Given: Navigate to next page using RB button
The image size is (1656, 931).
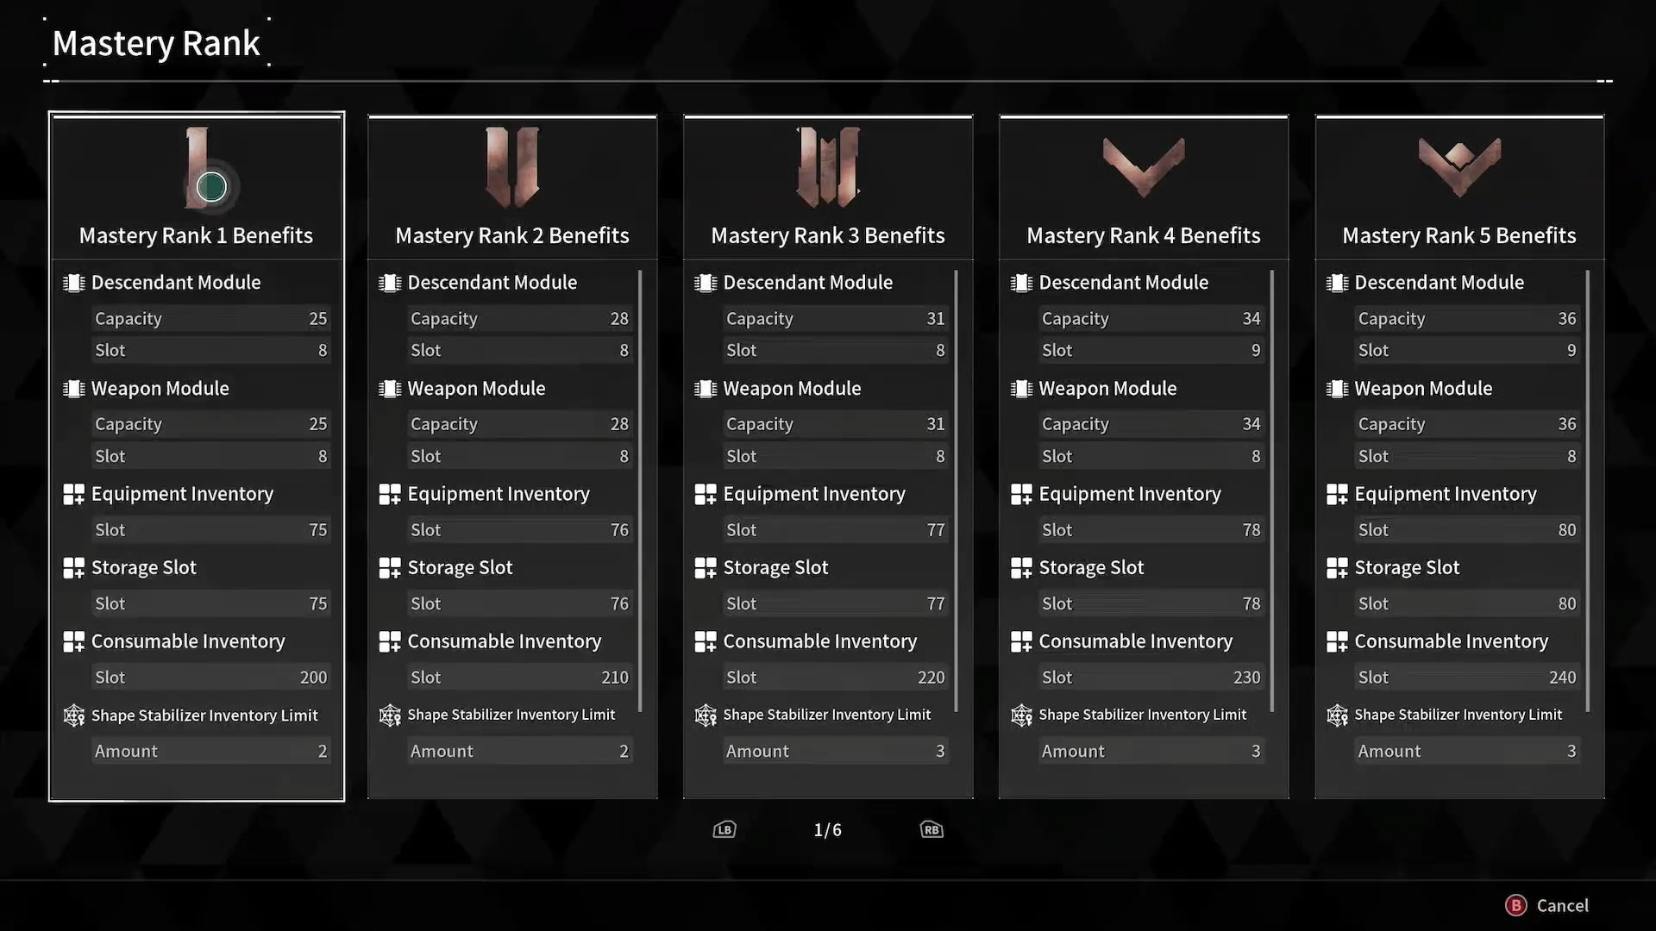Looking at the screenshot, I should (931, 830).
